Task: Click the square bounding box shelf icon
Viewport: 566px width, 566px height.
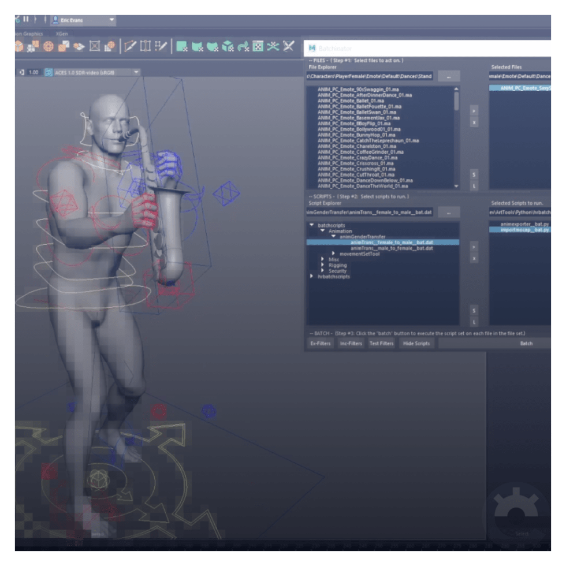Action: [x=94, y=46]
